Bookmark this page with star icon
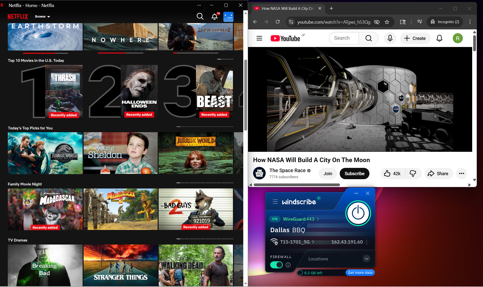This screenshot has height=287, width=483. pos(387,22)
